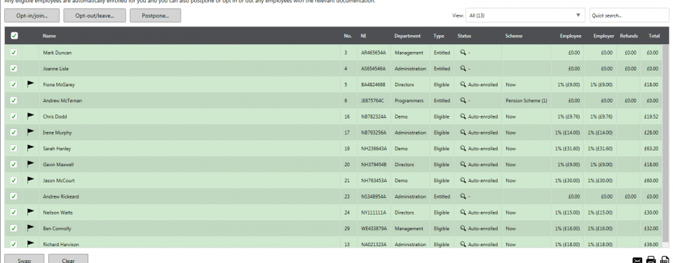Viewport: 673px width, 263px height.
Task: Click the flag icon for Fiona McGarey
Action: click(x=30, y=84)
